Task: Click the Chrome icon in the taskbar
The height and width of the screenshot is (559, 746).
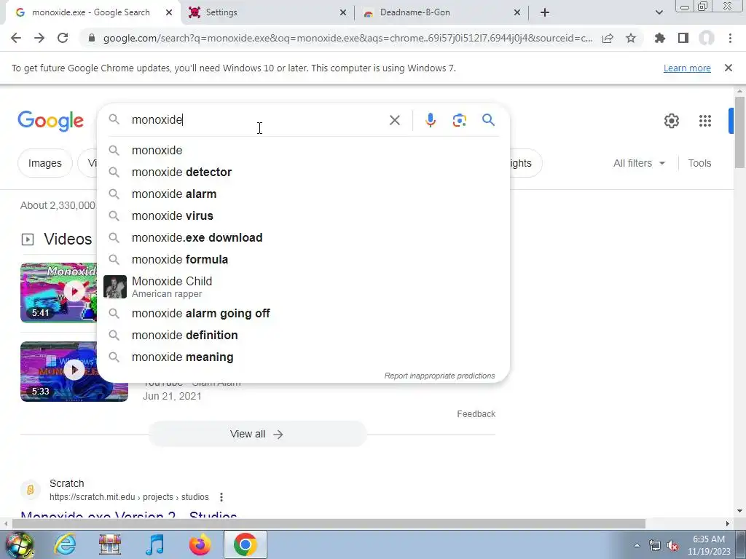Action: coord(245,544)
